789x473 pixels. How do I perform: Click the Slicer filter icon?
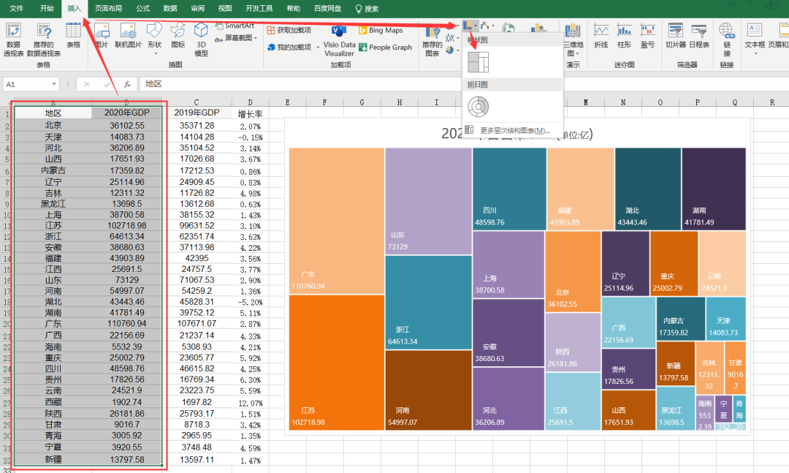pos(675,34)
